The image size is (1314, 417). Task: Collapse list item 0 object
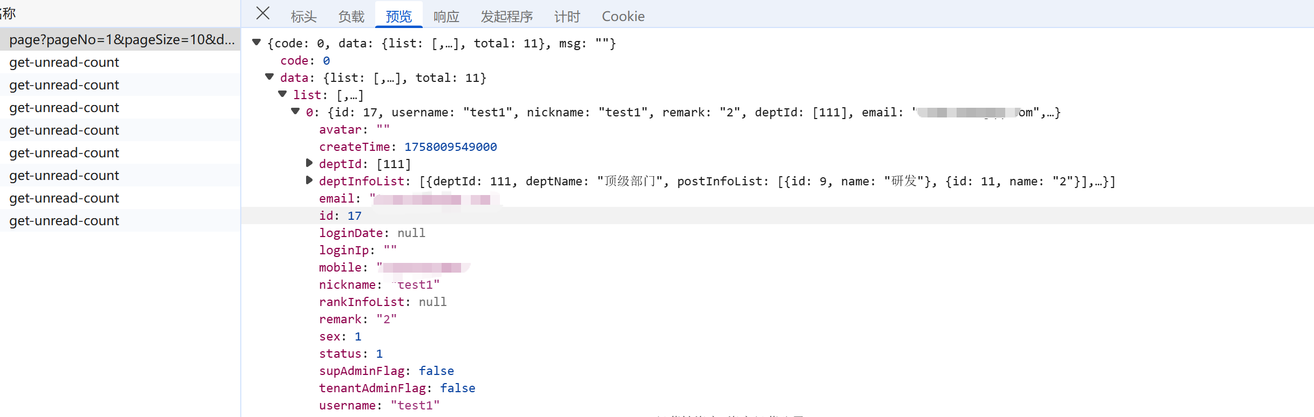295,112
